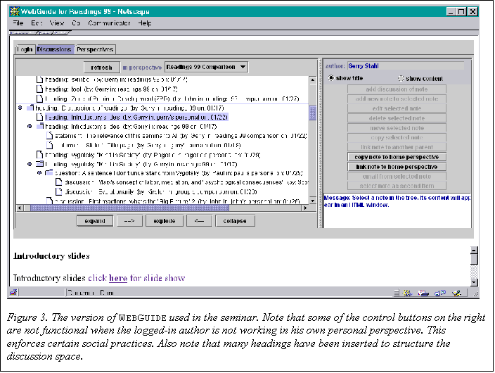495x373 pixels.
Task: Click the HTML pane scrollbar down arrow
Action: [474, 282]
